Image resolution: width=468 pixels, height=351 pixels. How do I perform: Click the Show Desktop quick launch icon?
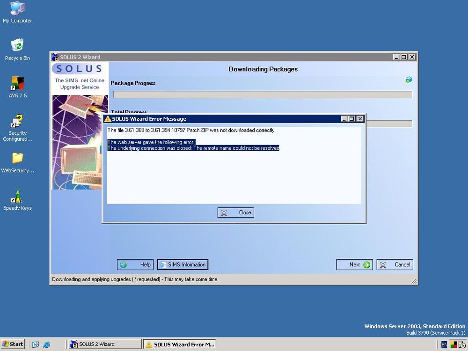pyautogui.click(x=36, y=344)
